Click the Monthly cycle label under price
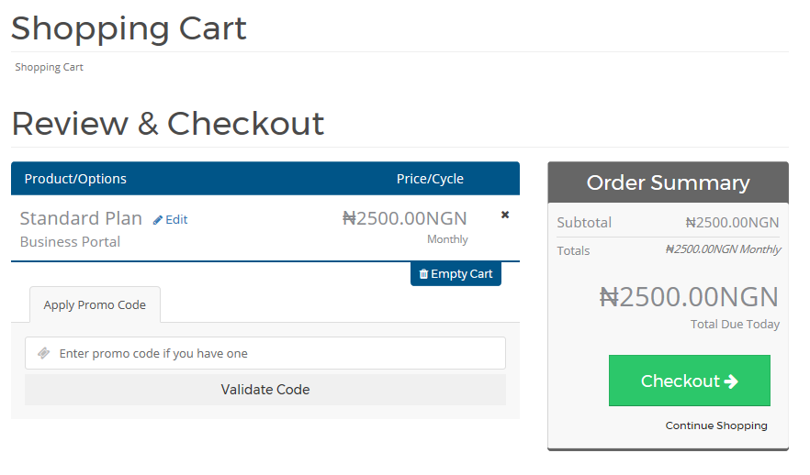 click(447, 239)
